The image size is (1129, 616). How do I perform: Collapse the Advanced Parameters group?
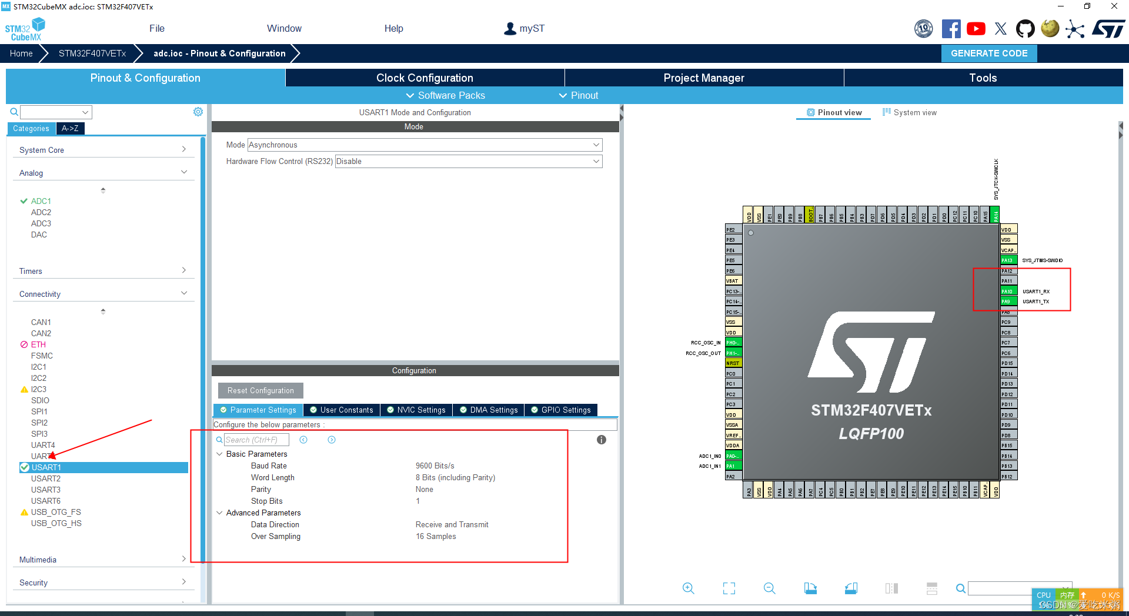219,513
